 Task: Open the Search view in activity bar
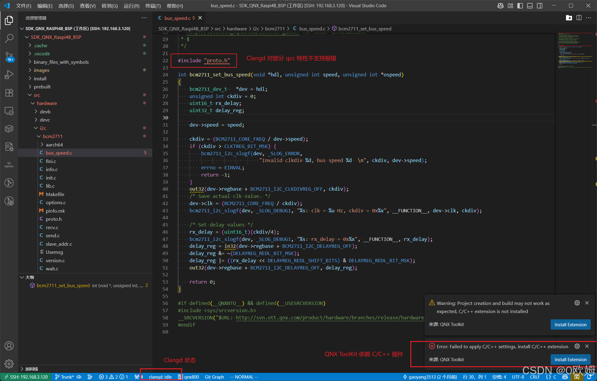9,38
